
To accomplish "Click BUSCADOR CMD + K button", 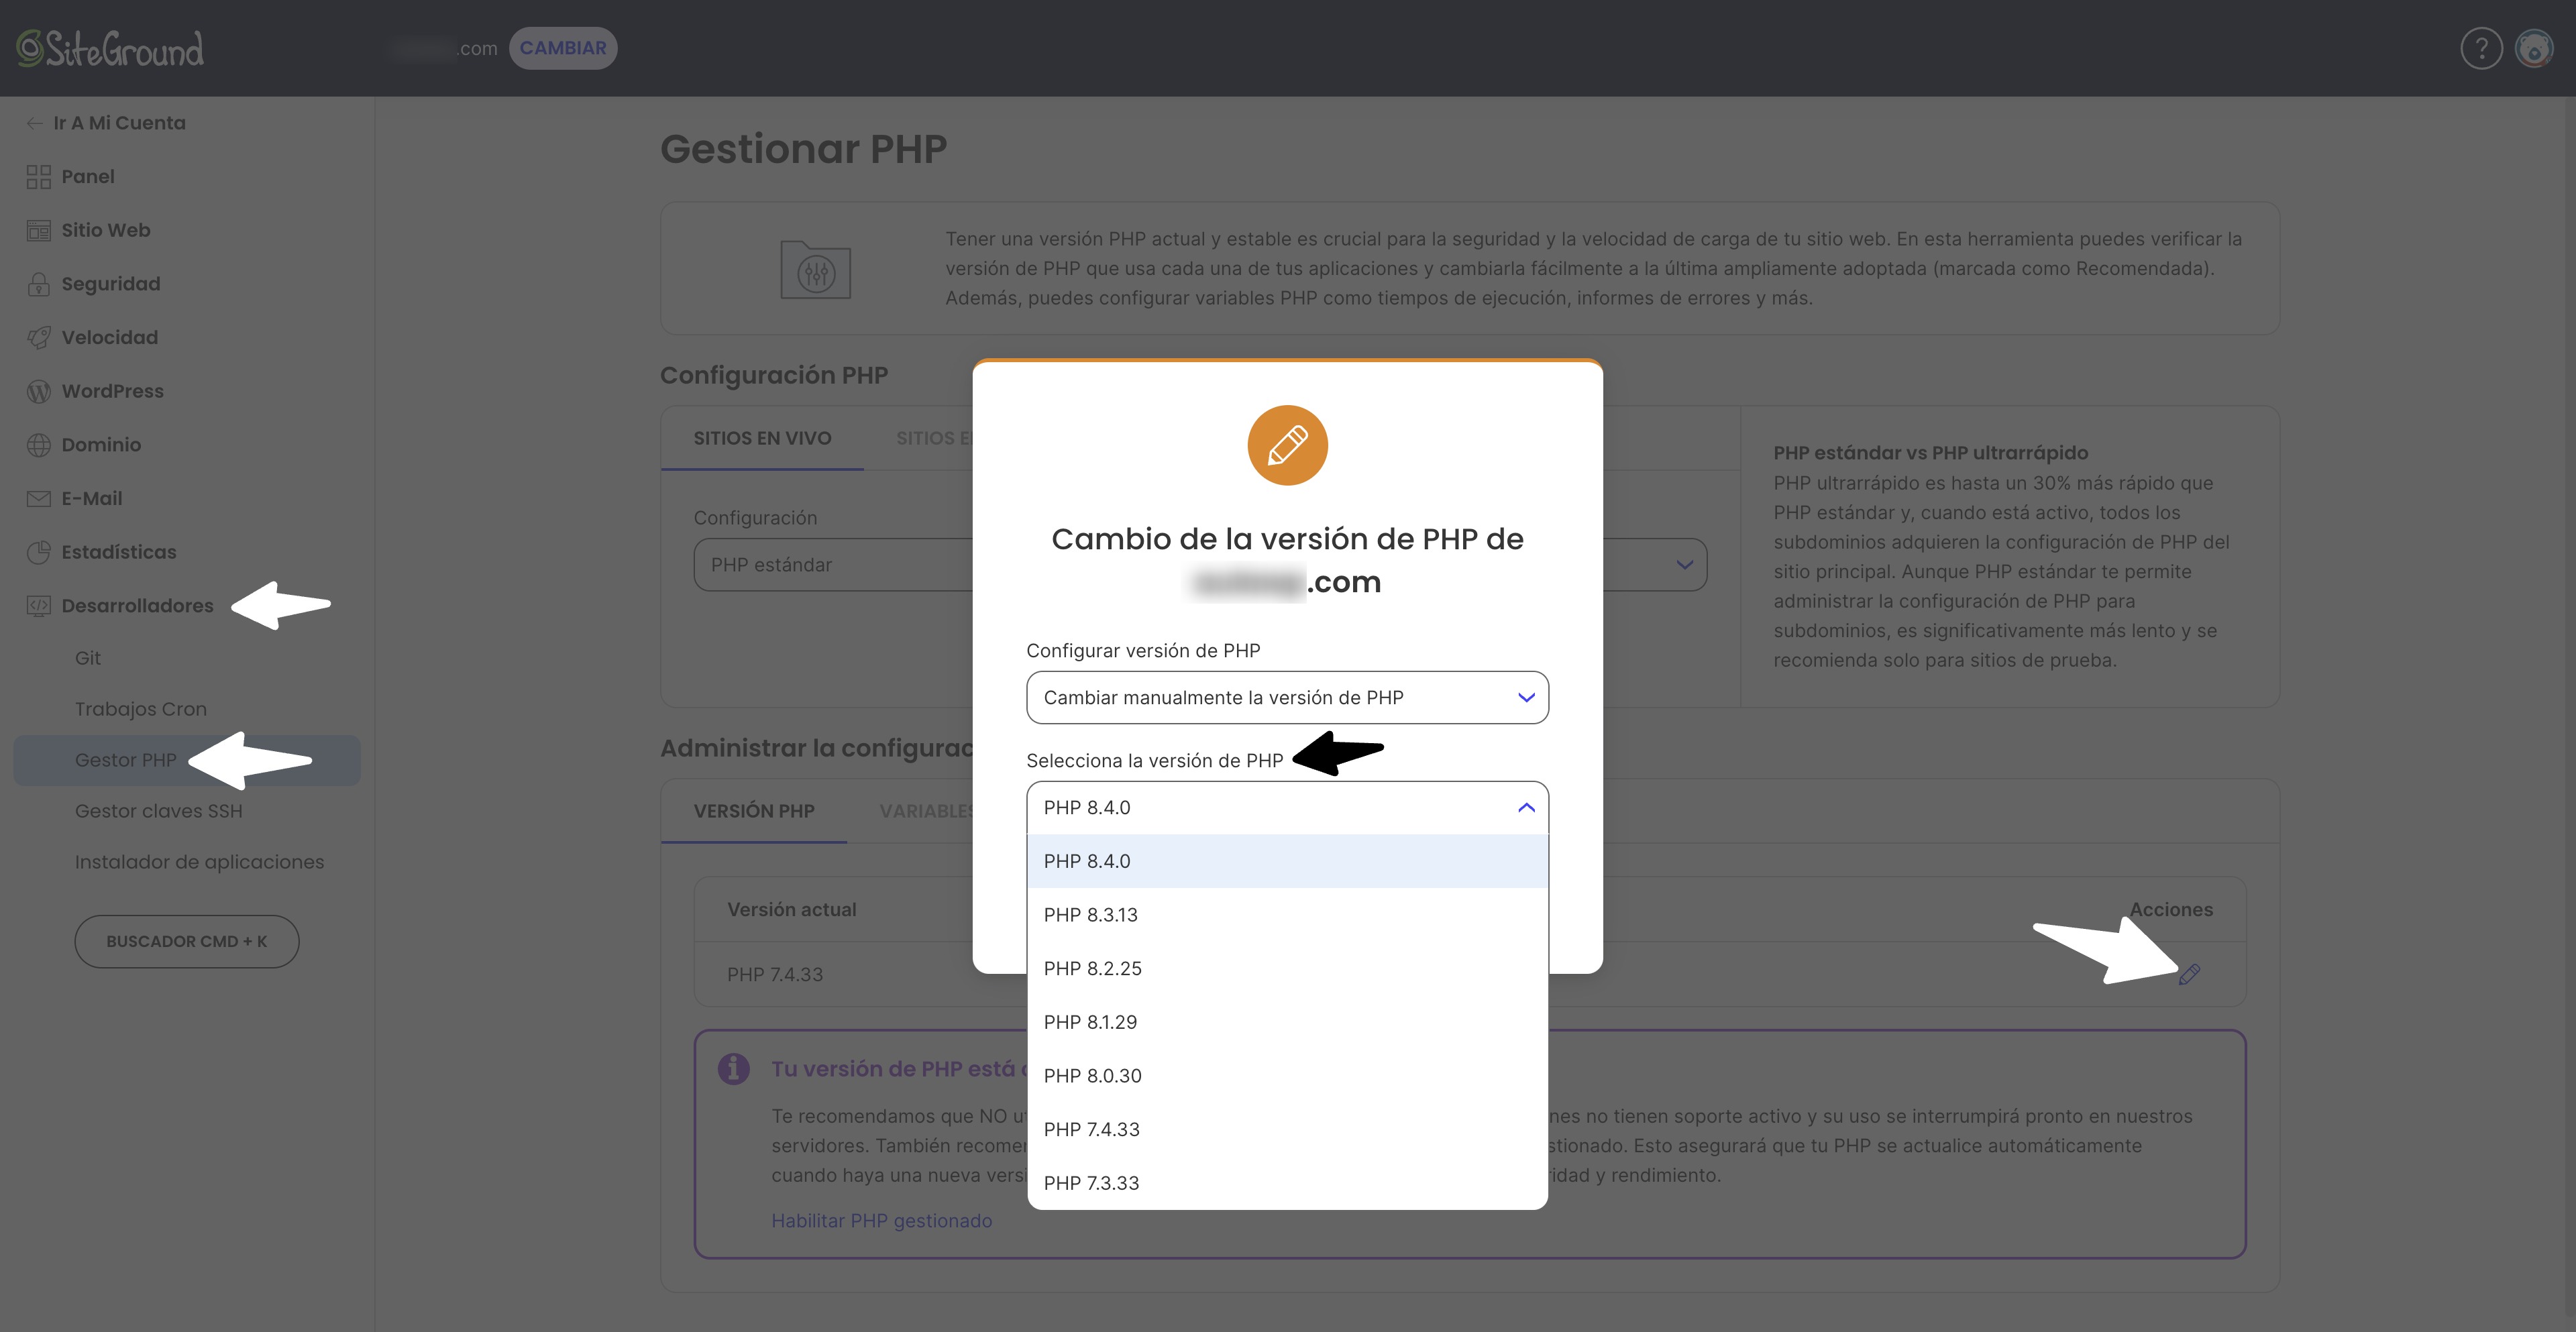I will tap(187, 941).
